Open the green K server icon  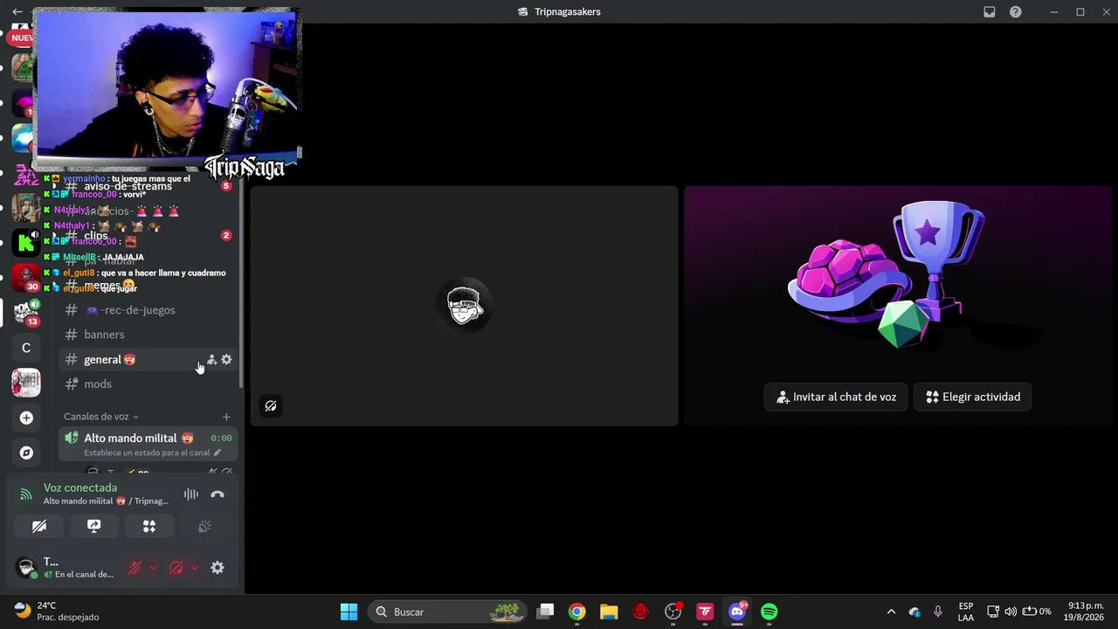pyautogui.click(x=26, y=243)
